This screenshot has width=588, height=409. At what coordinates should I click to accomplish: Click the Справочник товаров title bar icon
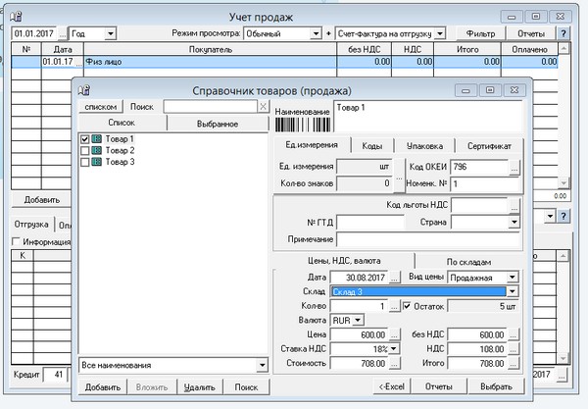pos(84,88)
